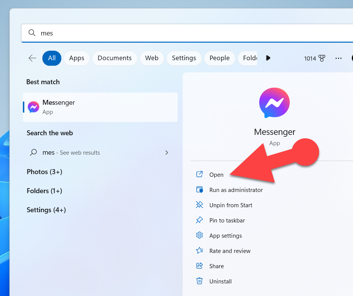
Task: Click the Share icon in action list
Action: tap(199, 266)
